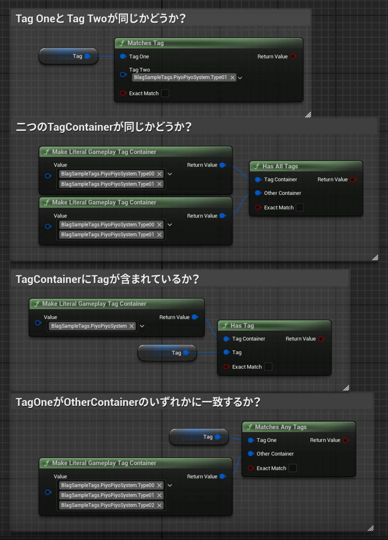This screenshot has height=540, width=388.
Task: Toggle Exact Match on Matches Any Tags
Action: click(293, 468)
